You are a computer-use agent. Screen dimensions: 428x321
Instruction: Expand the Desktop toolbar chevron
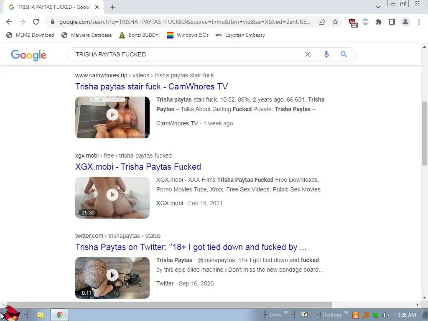pyautogui.click(x=346, y=313)
